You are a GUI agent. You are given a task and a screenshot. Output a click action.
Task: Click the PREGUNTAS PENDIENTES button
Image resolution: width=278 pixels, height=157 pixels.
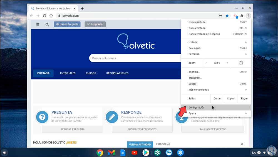point(142,129)
